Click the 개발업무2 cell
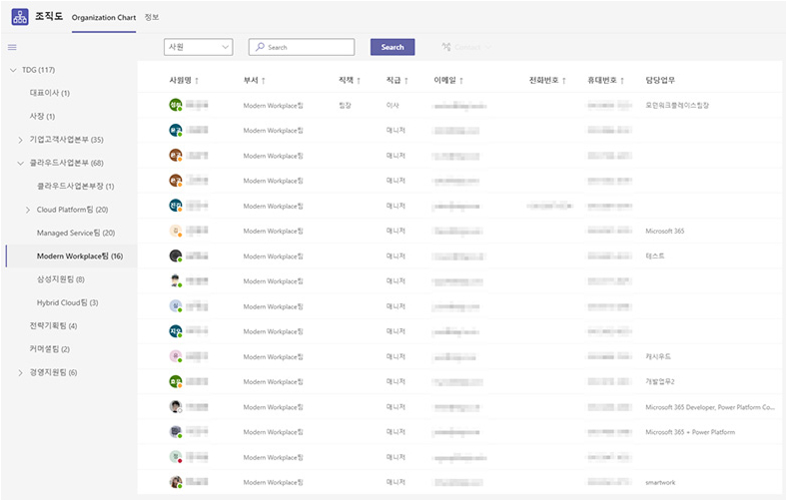 tap(660, 381)
